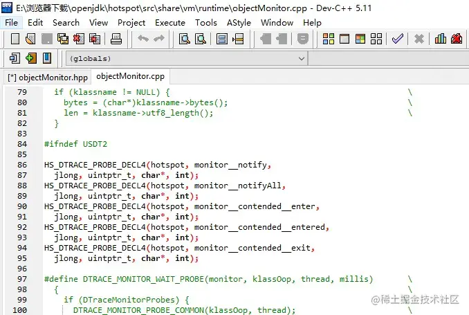Open the AStyle menu
The height and width of the screenshot is (315, 469).
[x=239, y=23]
